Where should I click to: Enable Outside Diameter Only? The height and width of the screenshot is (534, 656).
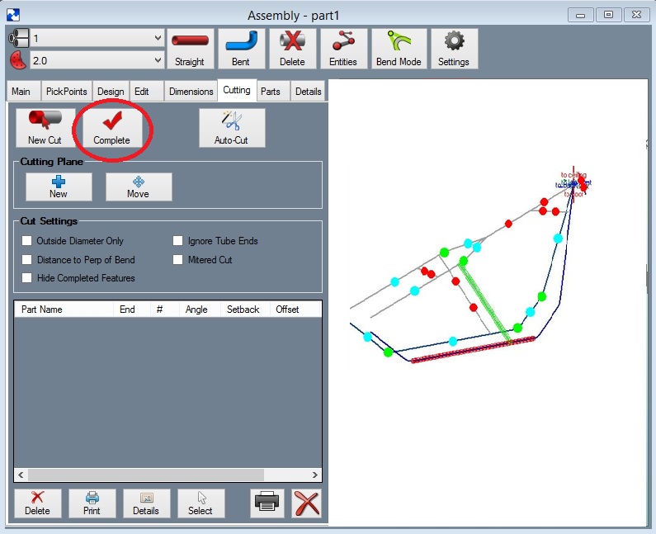(x=27, y=241)
